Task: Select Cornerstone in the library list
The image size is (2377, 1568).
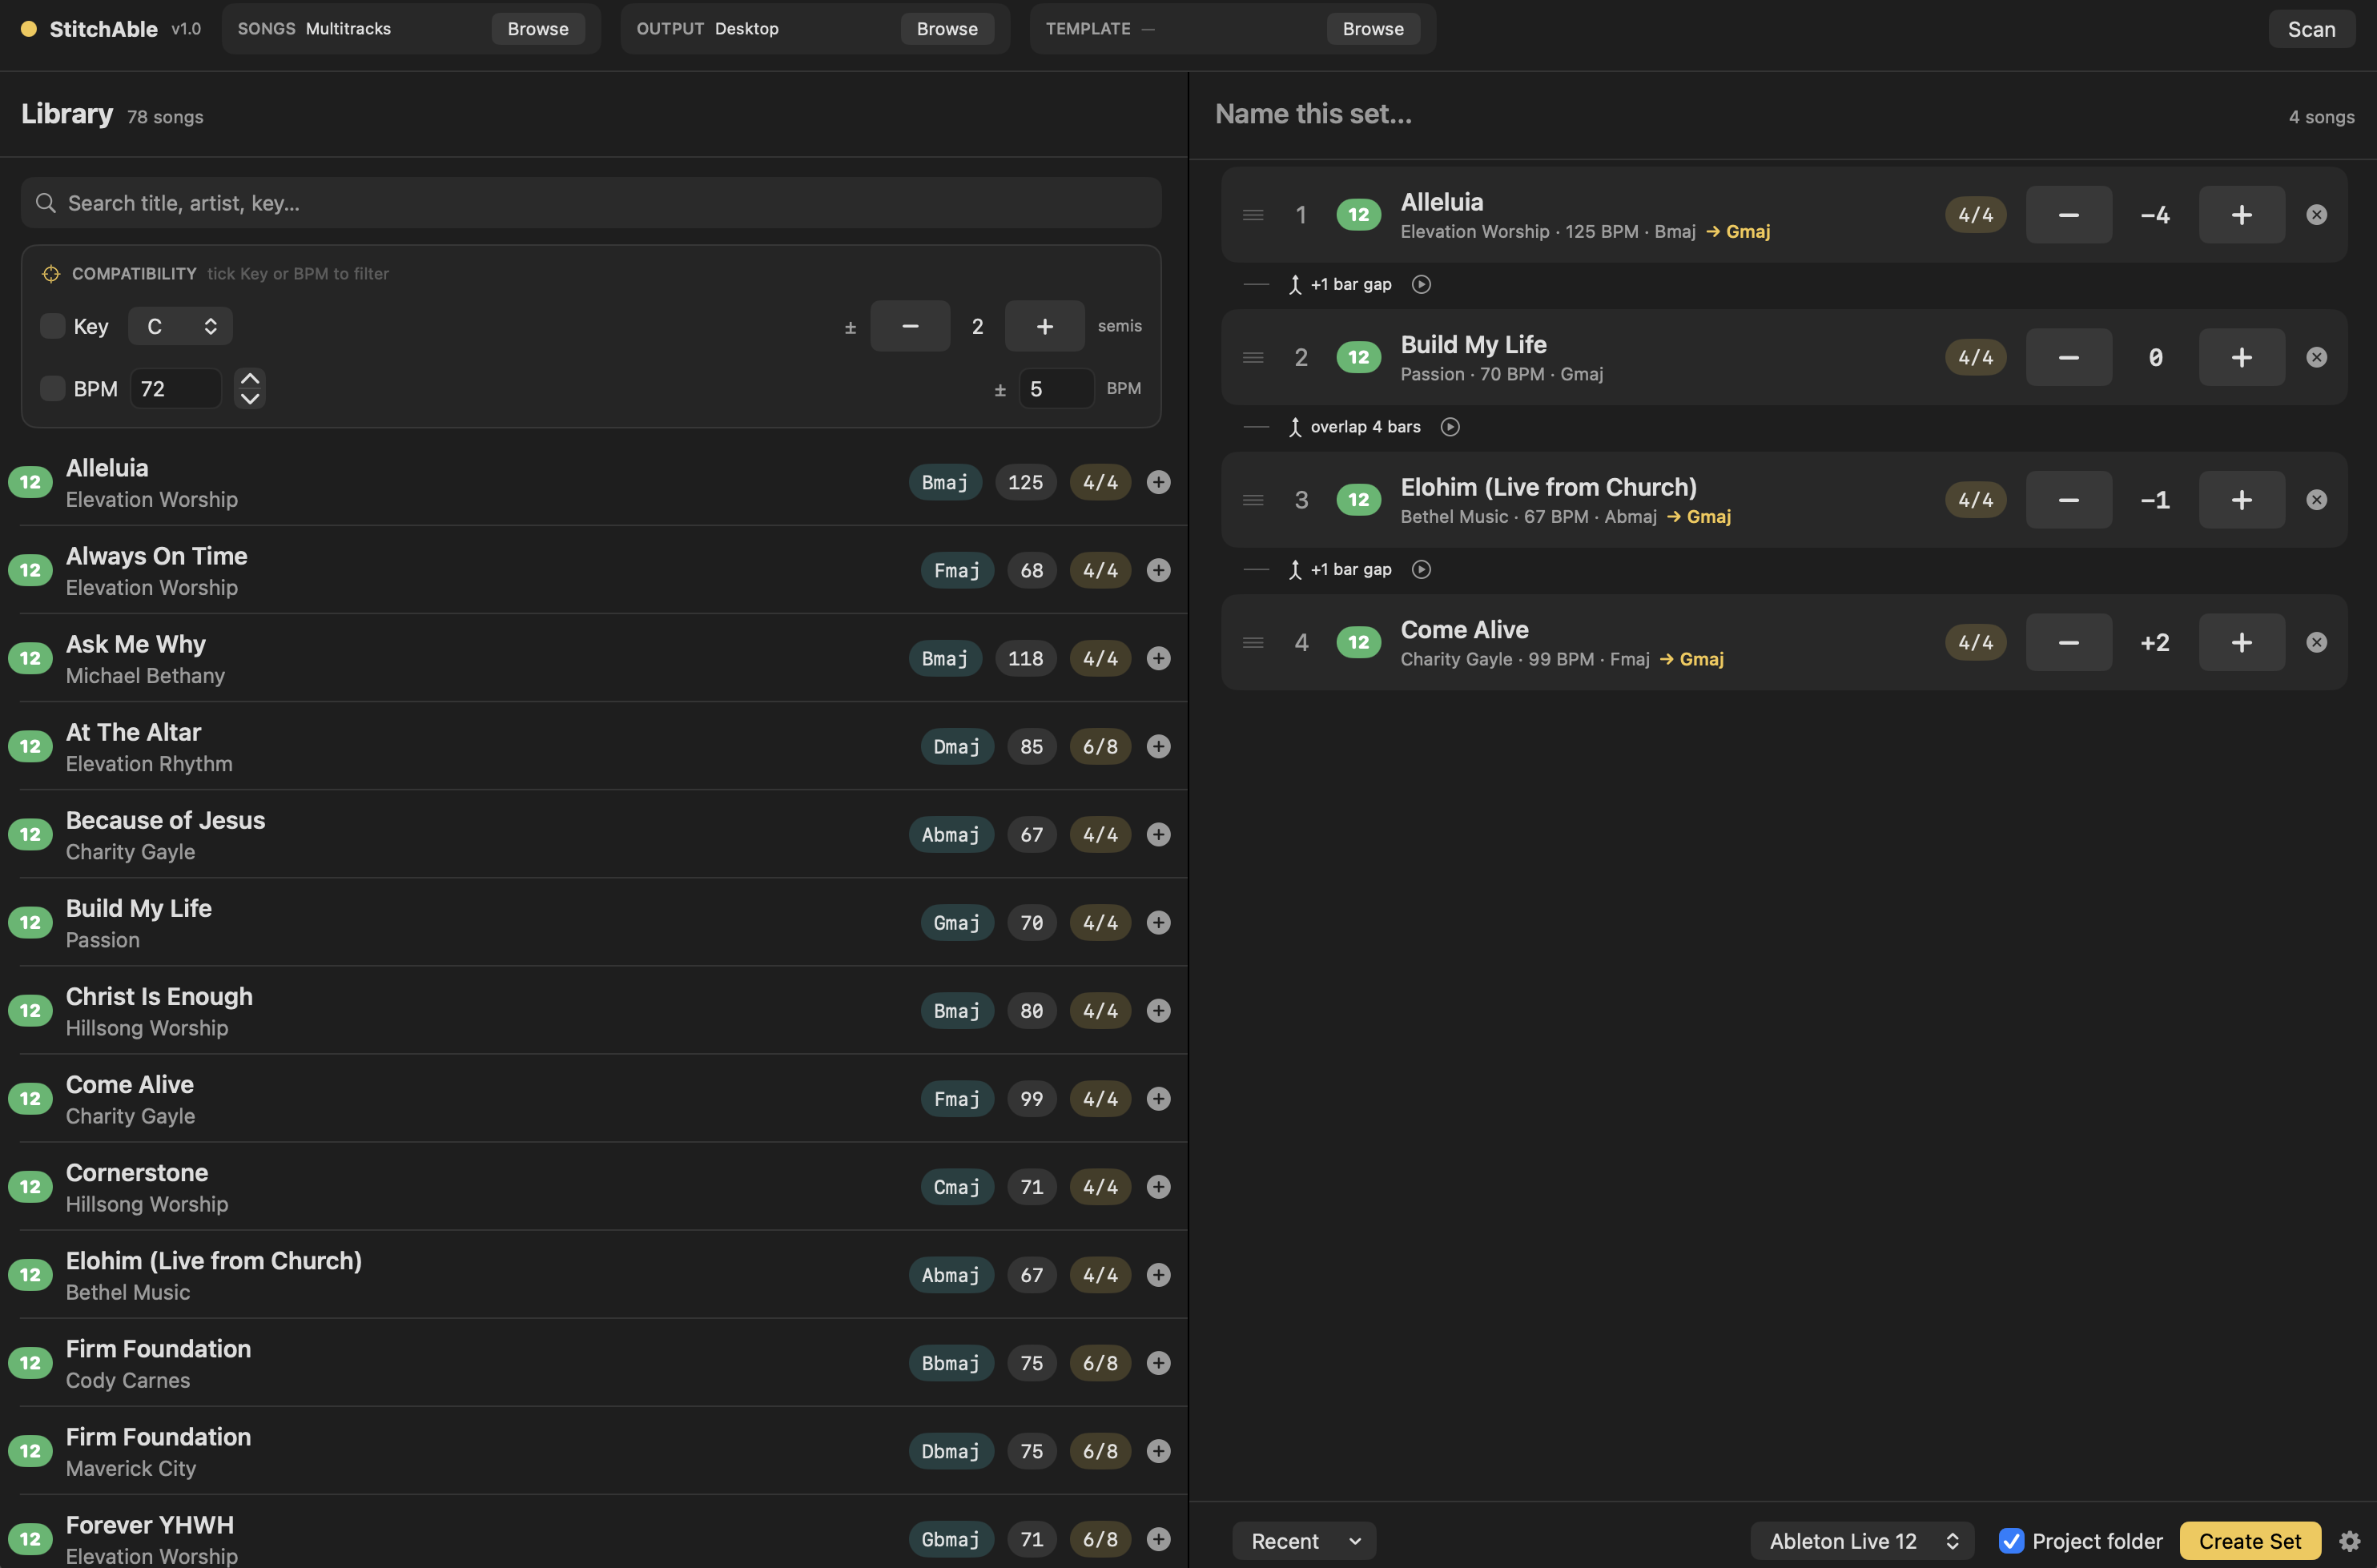Action: 594,1187
